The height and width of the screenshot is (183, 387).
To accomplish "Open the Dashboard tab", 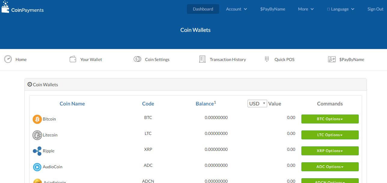I will point(203,9).
